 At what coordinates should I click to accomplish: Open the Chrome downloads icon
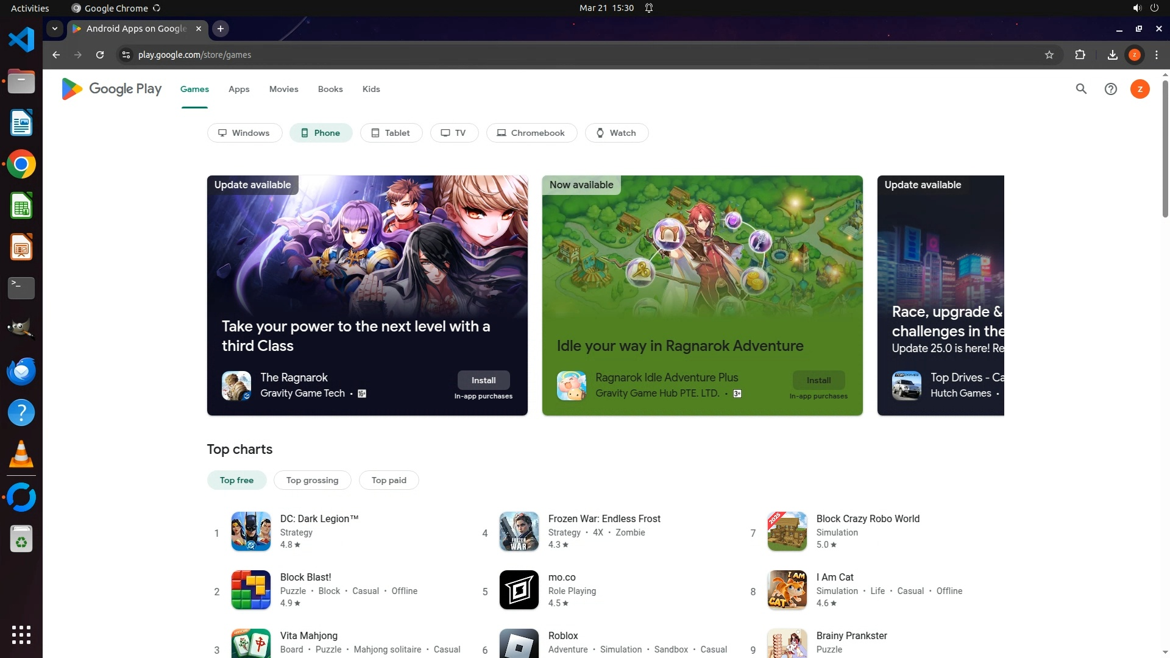(1112, 55)
